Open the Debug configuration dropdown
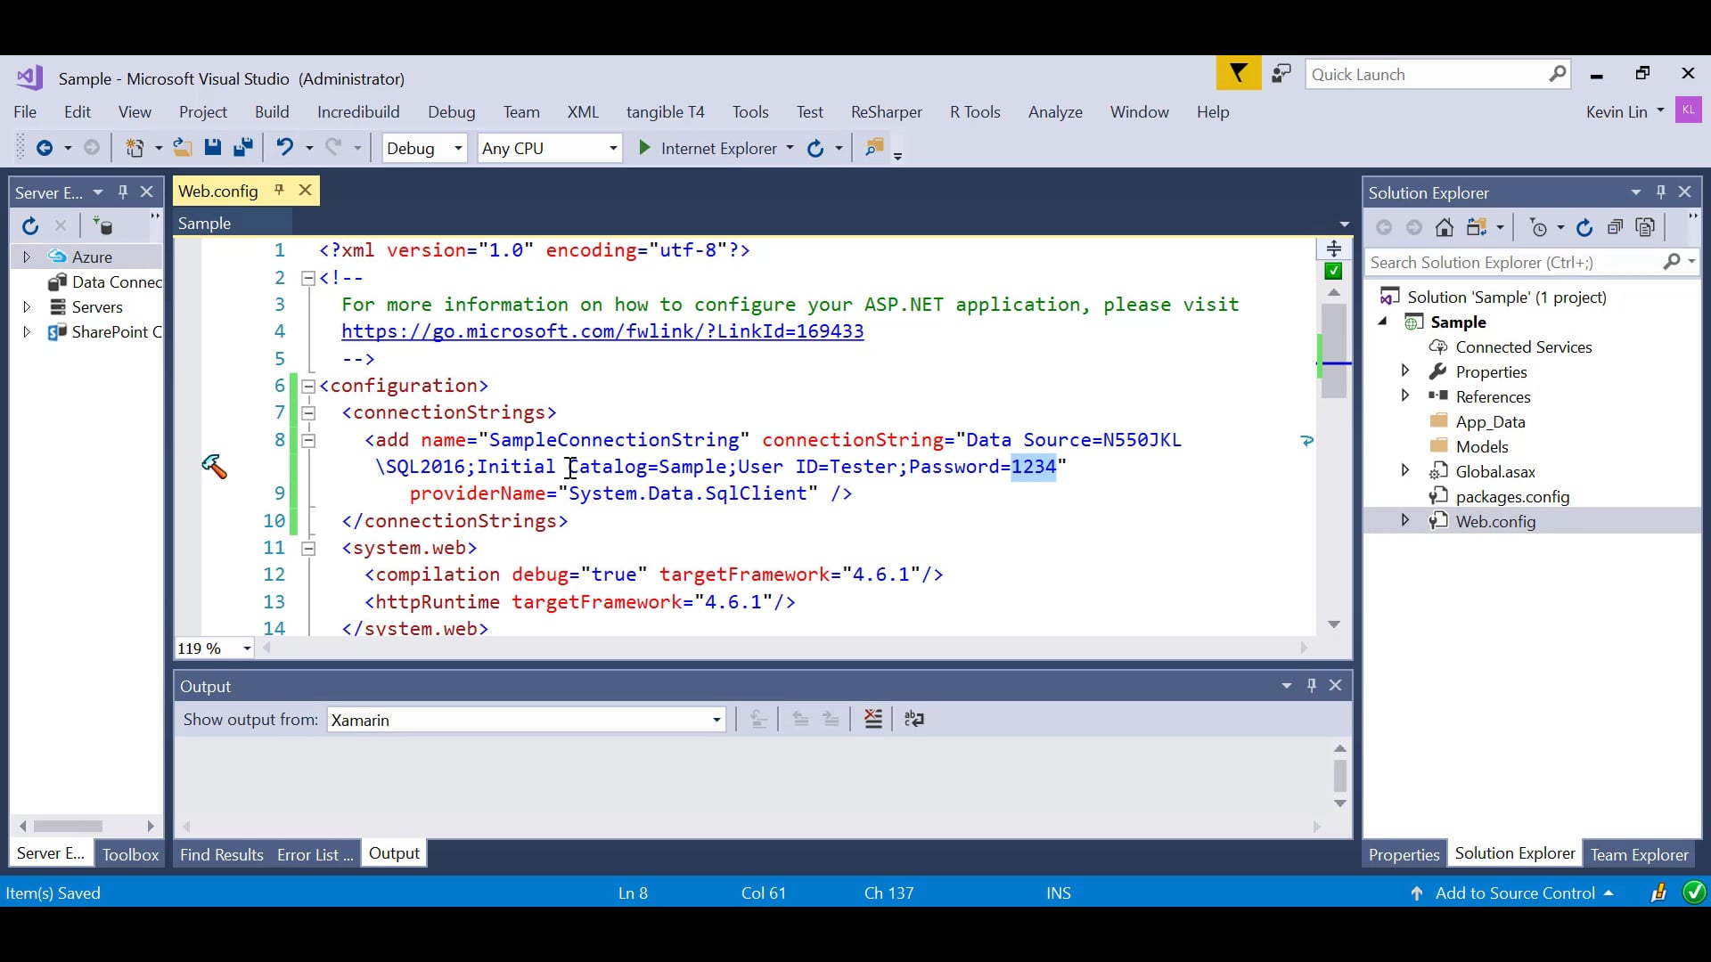Screen dimensions: 1711x962 point(424,149)
